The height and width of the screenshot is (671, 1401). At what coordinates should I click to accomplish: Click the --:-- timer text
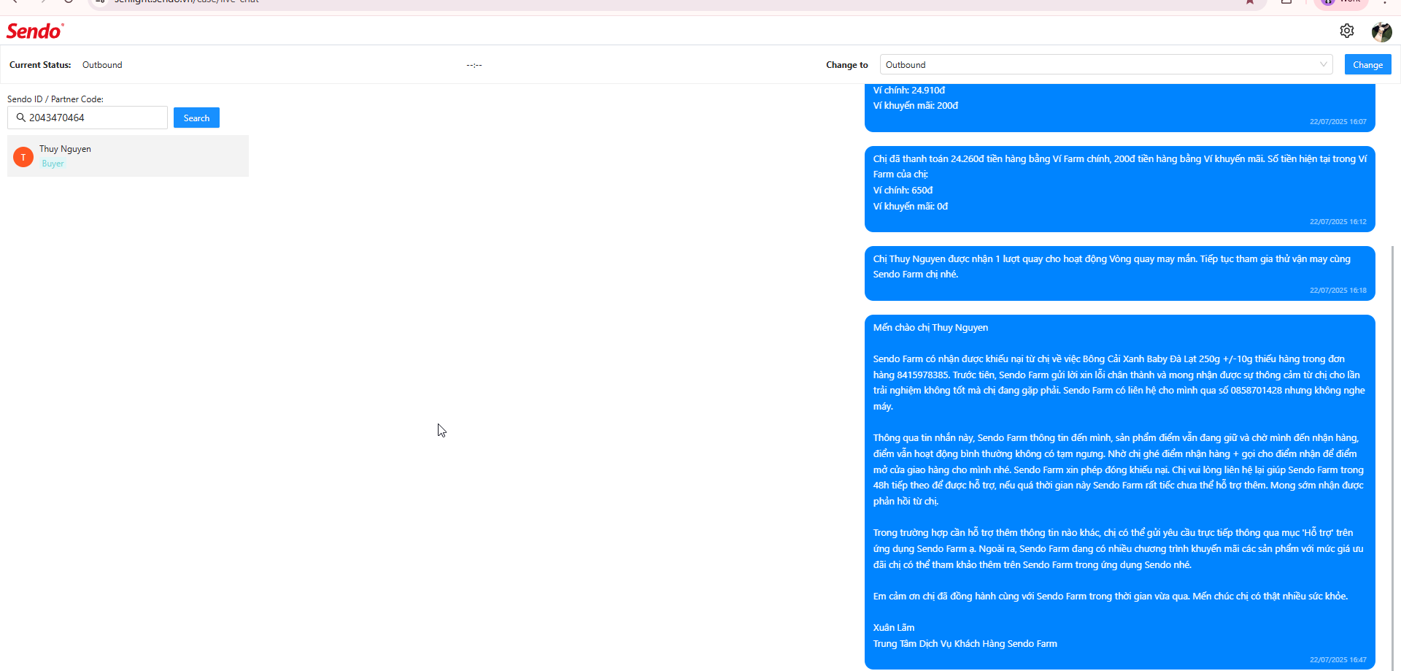click(x=474, y=65)
